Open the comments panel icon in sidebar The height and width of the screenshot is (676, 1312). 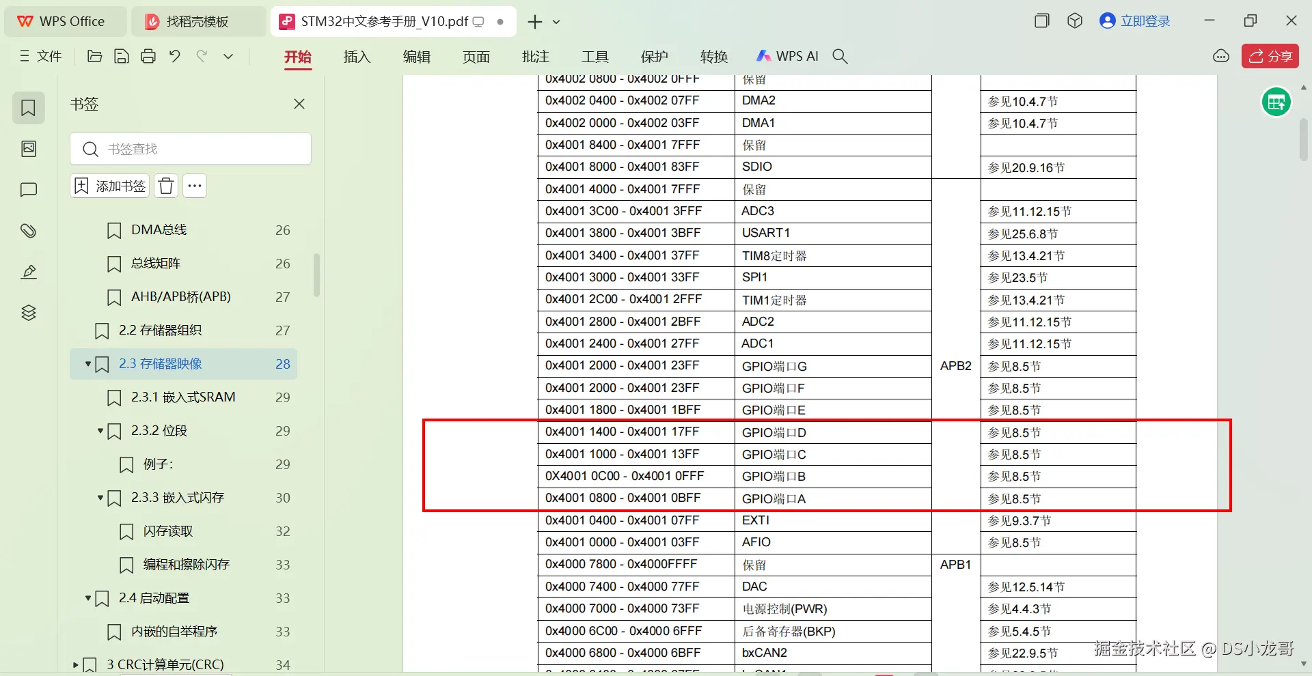29,190
